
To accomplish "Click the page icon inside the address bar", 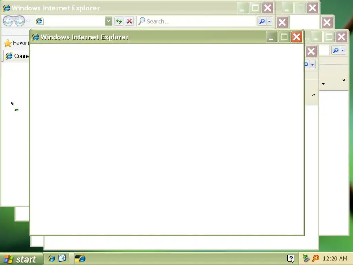I will (39, 21).
